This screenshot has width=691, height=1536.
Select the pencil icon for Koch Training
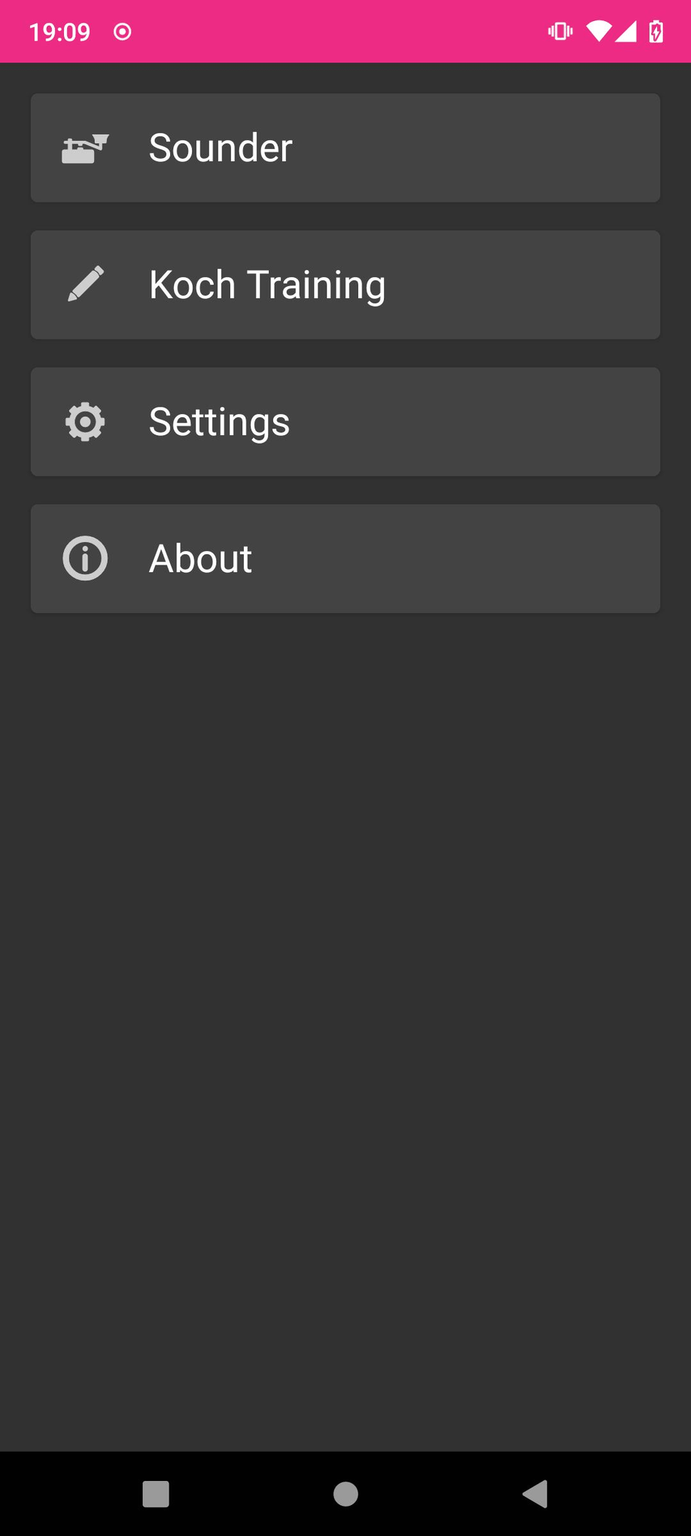[85, 284]
